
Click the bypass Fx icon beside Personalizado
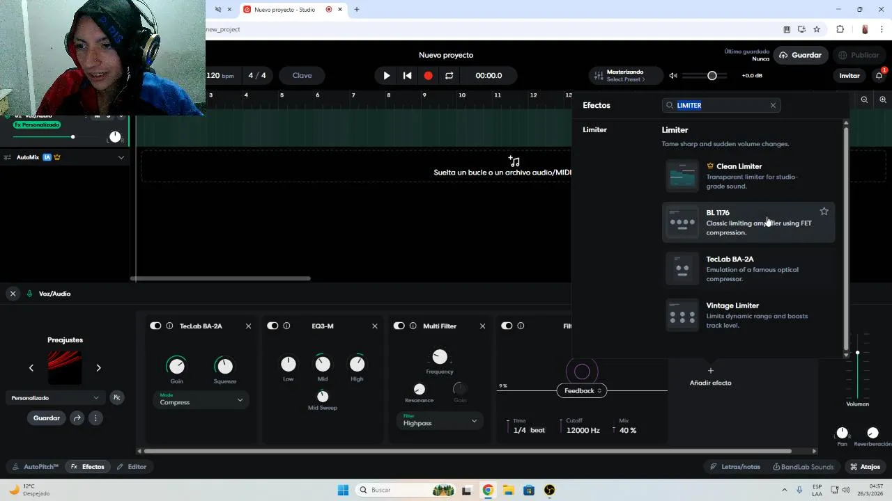116,397
